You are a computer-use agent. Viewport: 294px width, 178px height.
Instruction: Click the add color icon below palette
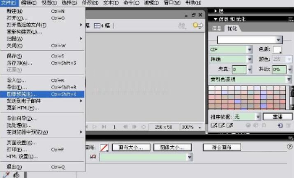pyautogui.click(x=280, y=125)
